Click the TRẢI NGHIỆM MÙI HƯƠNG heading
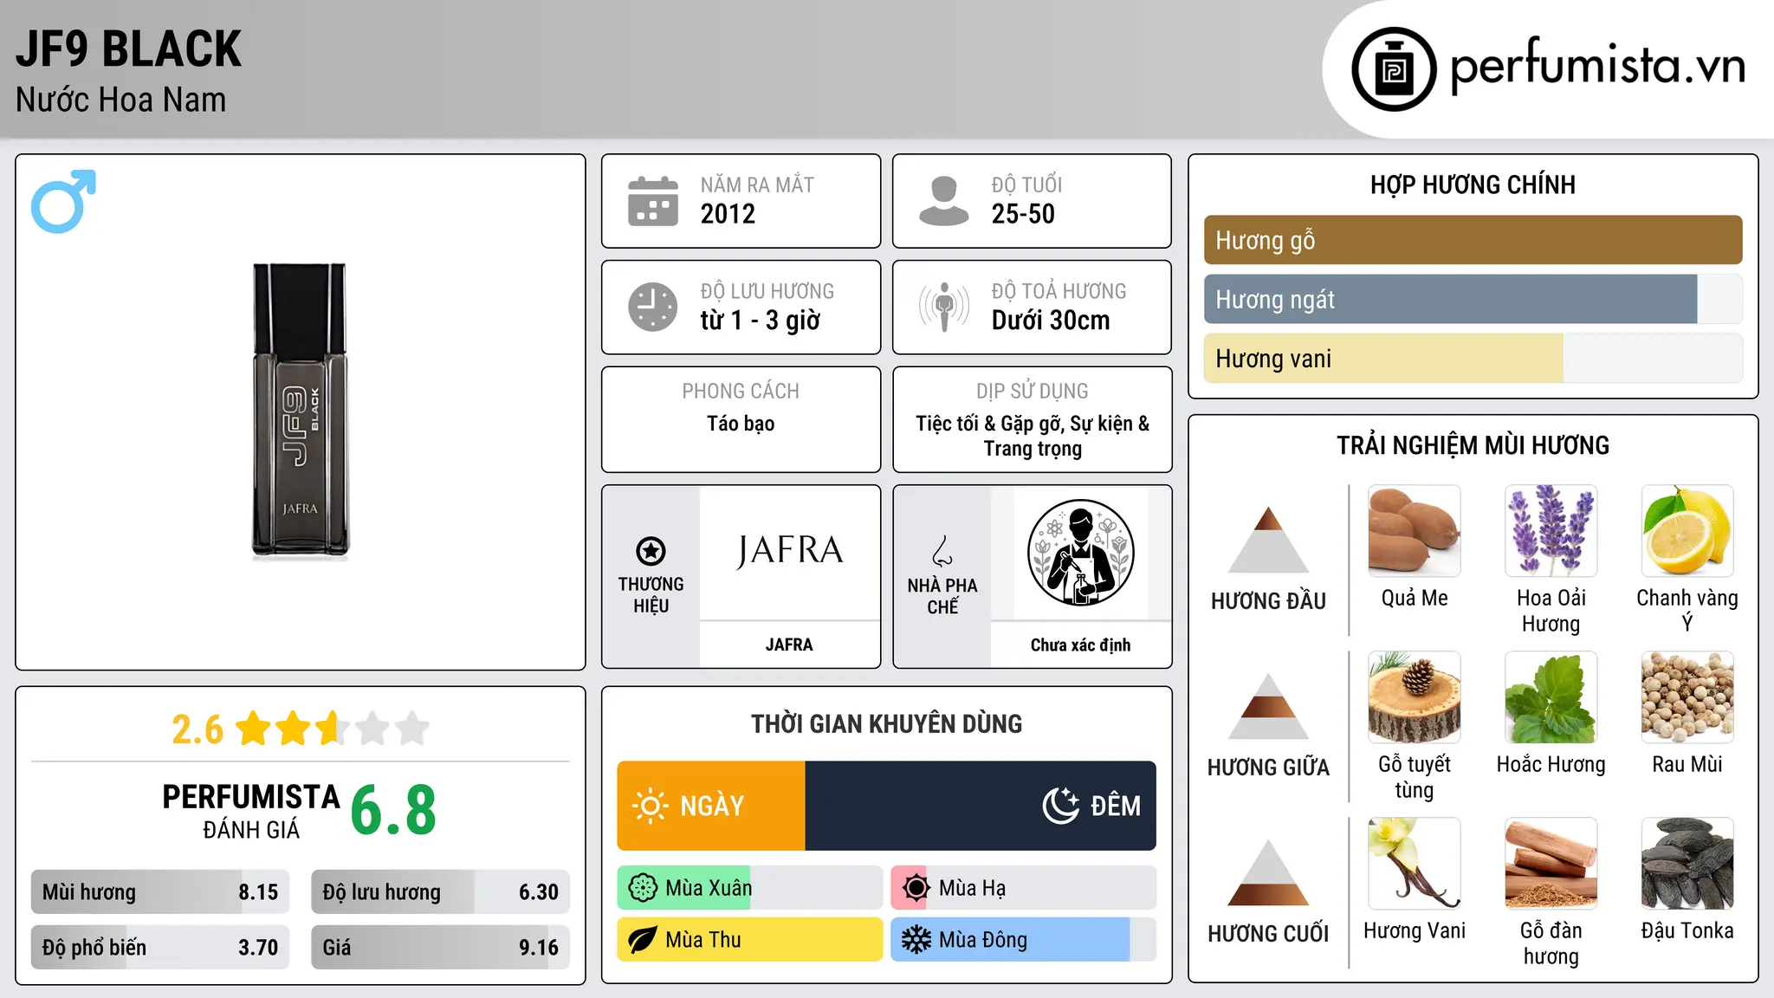This screenshot has height=998, width=1774. coord(1473,446)
